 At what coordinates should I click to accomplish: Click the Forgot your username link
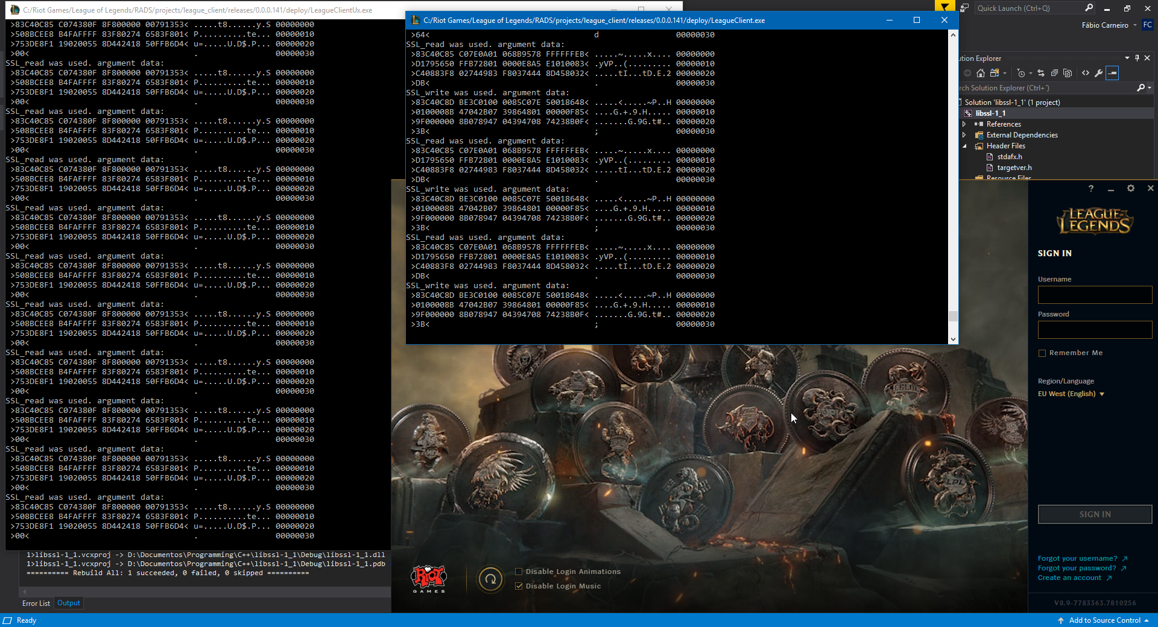(x=1083, y=558)
